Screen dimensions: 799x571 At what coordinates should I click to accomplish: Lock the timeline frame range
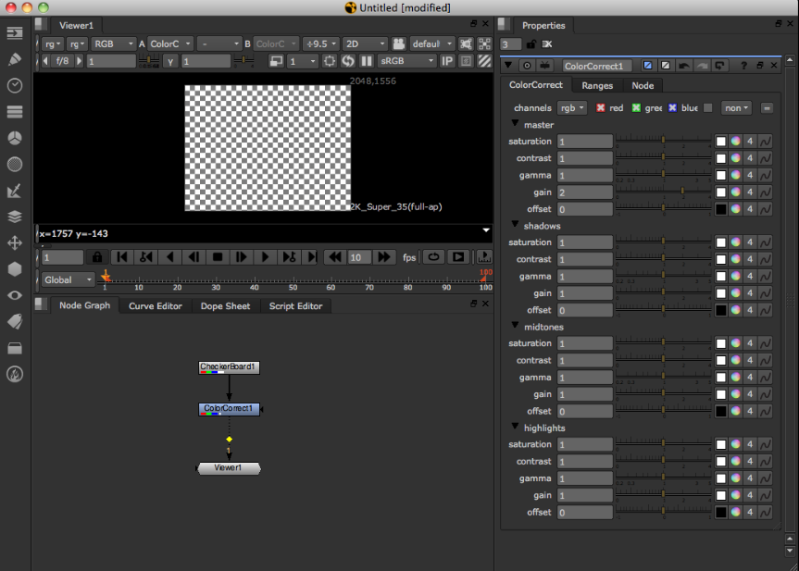point(97,257)
